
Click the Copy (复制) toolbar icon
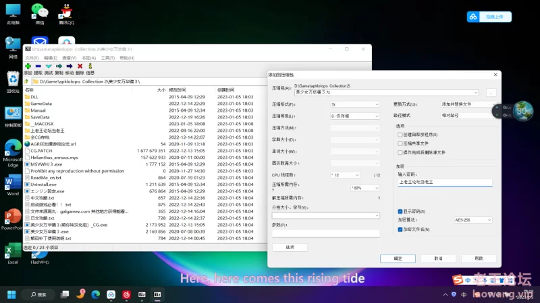(59, 66)
